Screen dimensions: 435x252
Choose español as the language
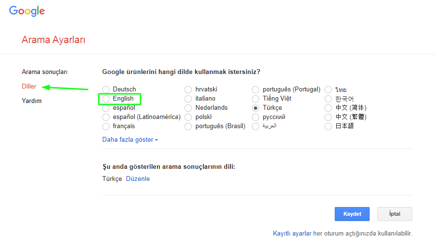(x=106, y=108)
